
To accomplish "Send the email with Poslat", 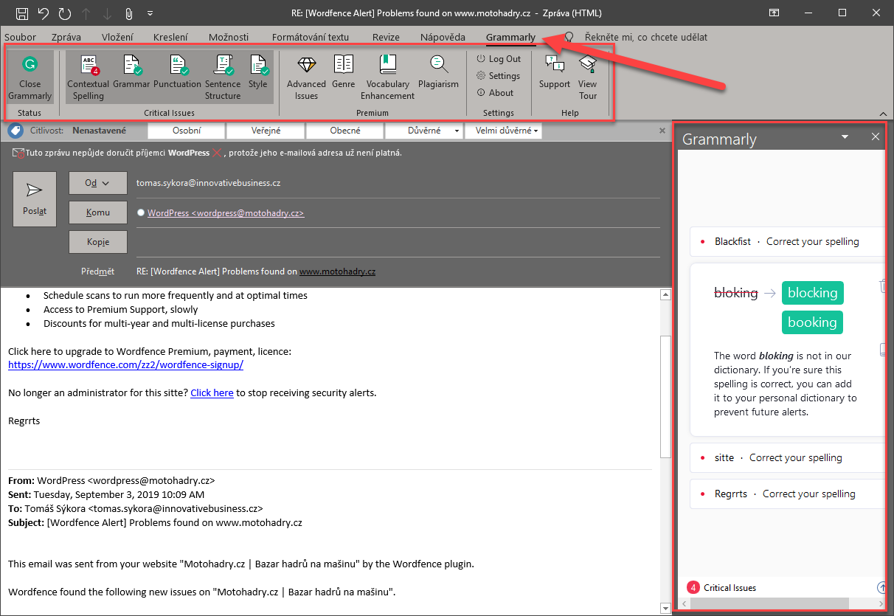I will point(35,198).
